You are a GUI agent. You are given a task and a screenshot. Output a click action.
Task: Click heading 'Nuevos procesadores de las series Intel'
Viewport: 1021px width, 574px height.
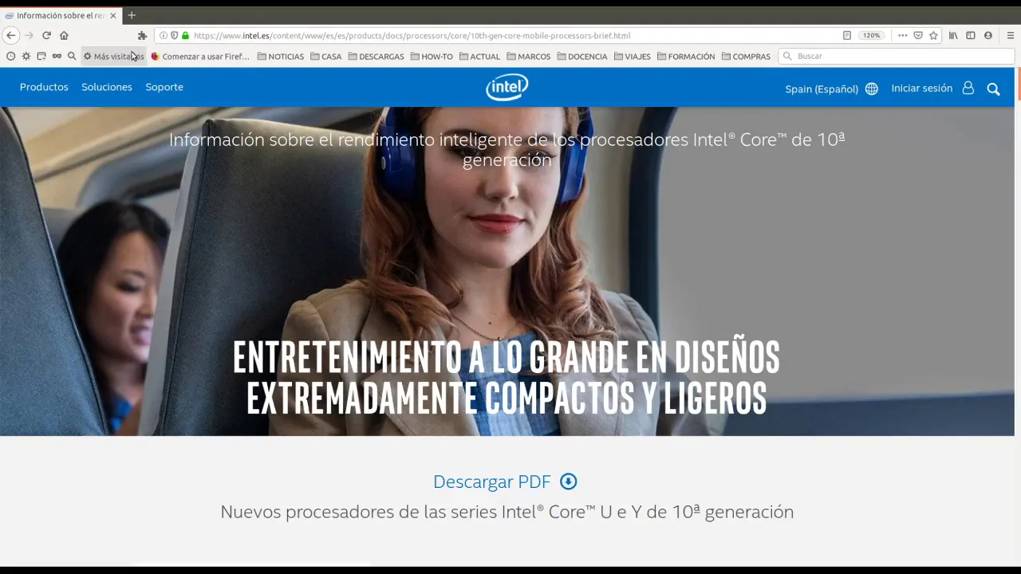point(507,512)
